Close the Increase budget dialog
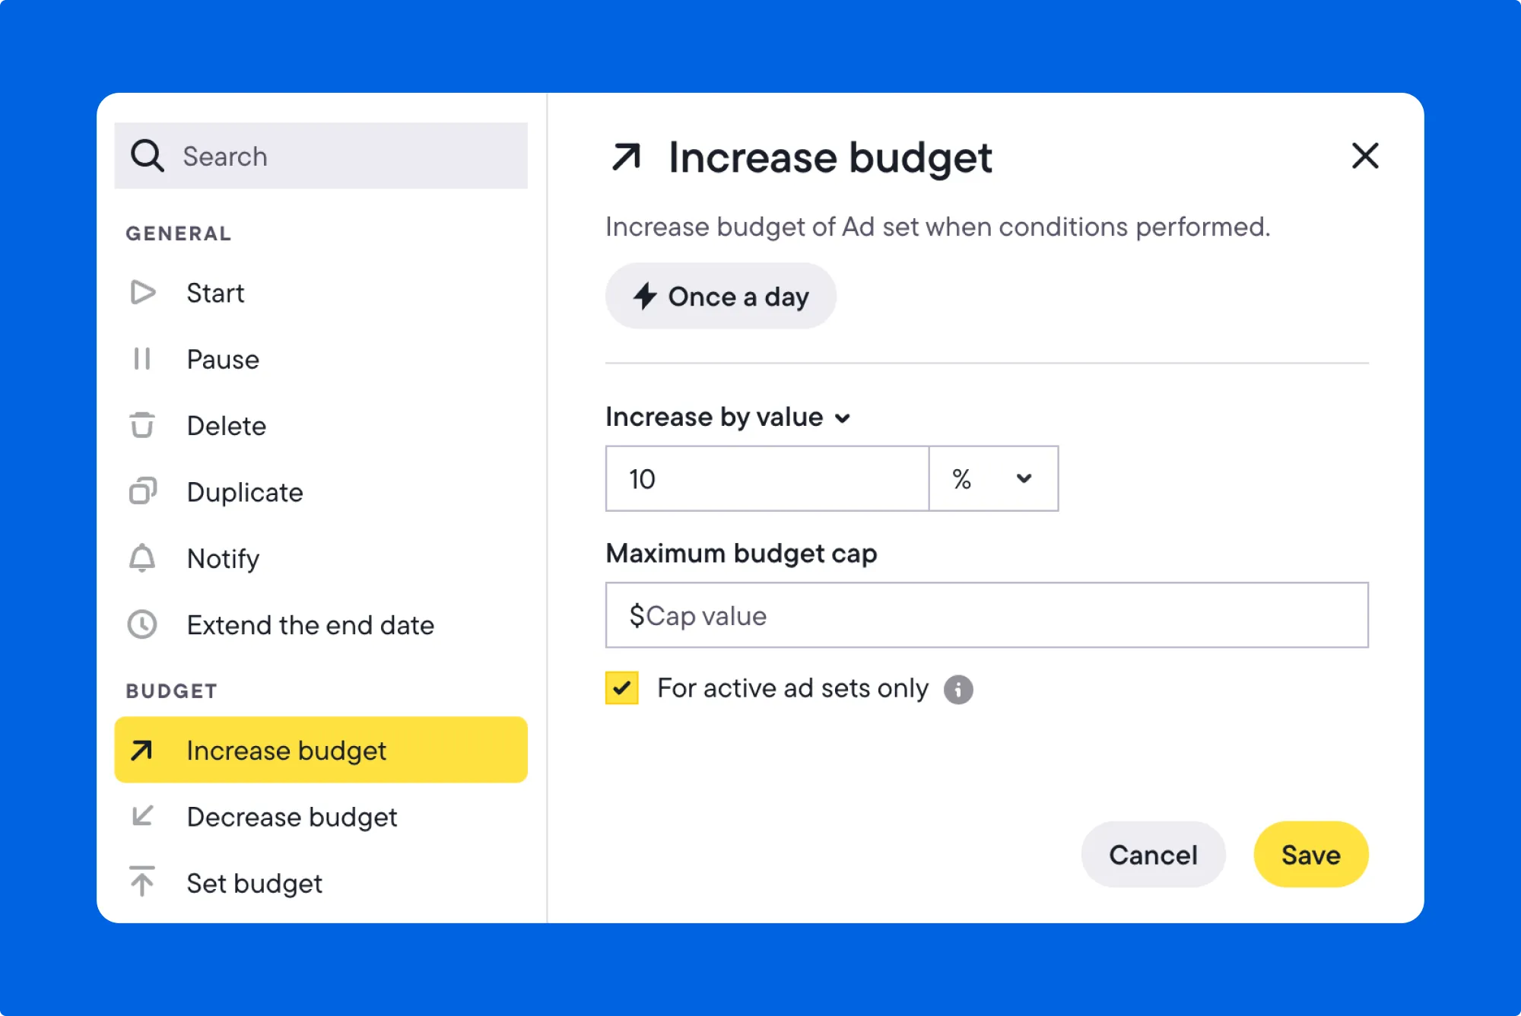The width and height of the screenshot is (1521, 1016). pos(1365,156)
